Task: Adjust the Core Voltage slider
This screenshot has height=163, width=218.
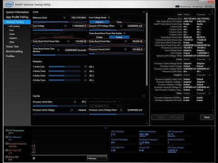Action: click(60, 30)
